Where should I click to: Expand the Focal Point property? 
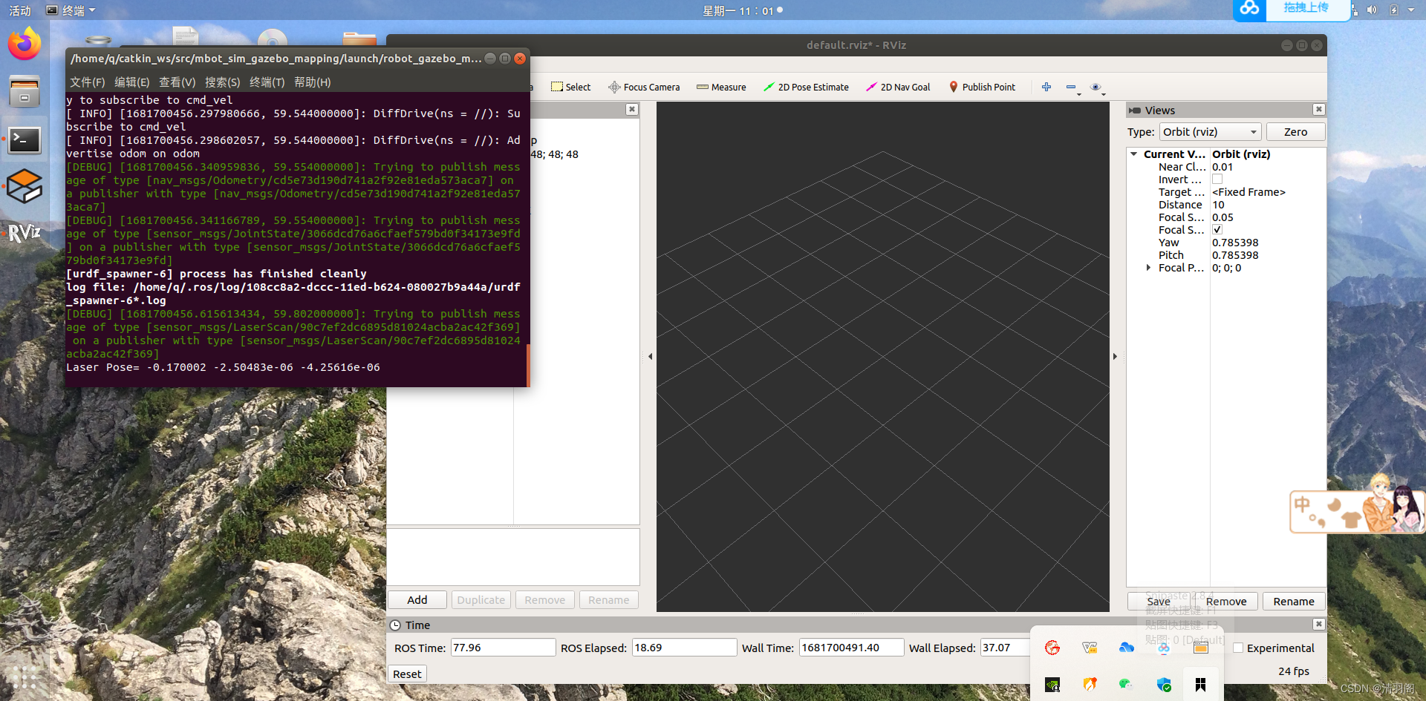[x=1148, y=268]
